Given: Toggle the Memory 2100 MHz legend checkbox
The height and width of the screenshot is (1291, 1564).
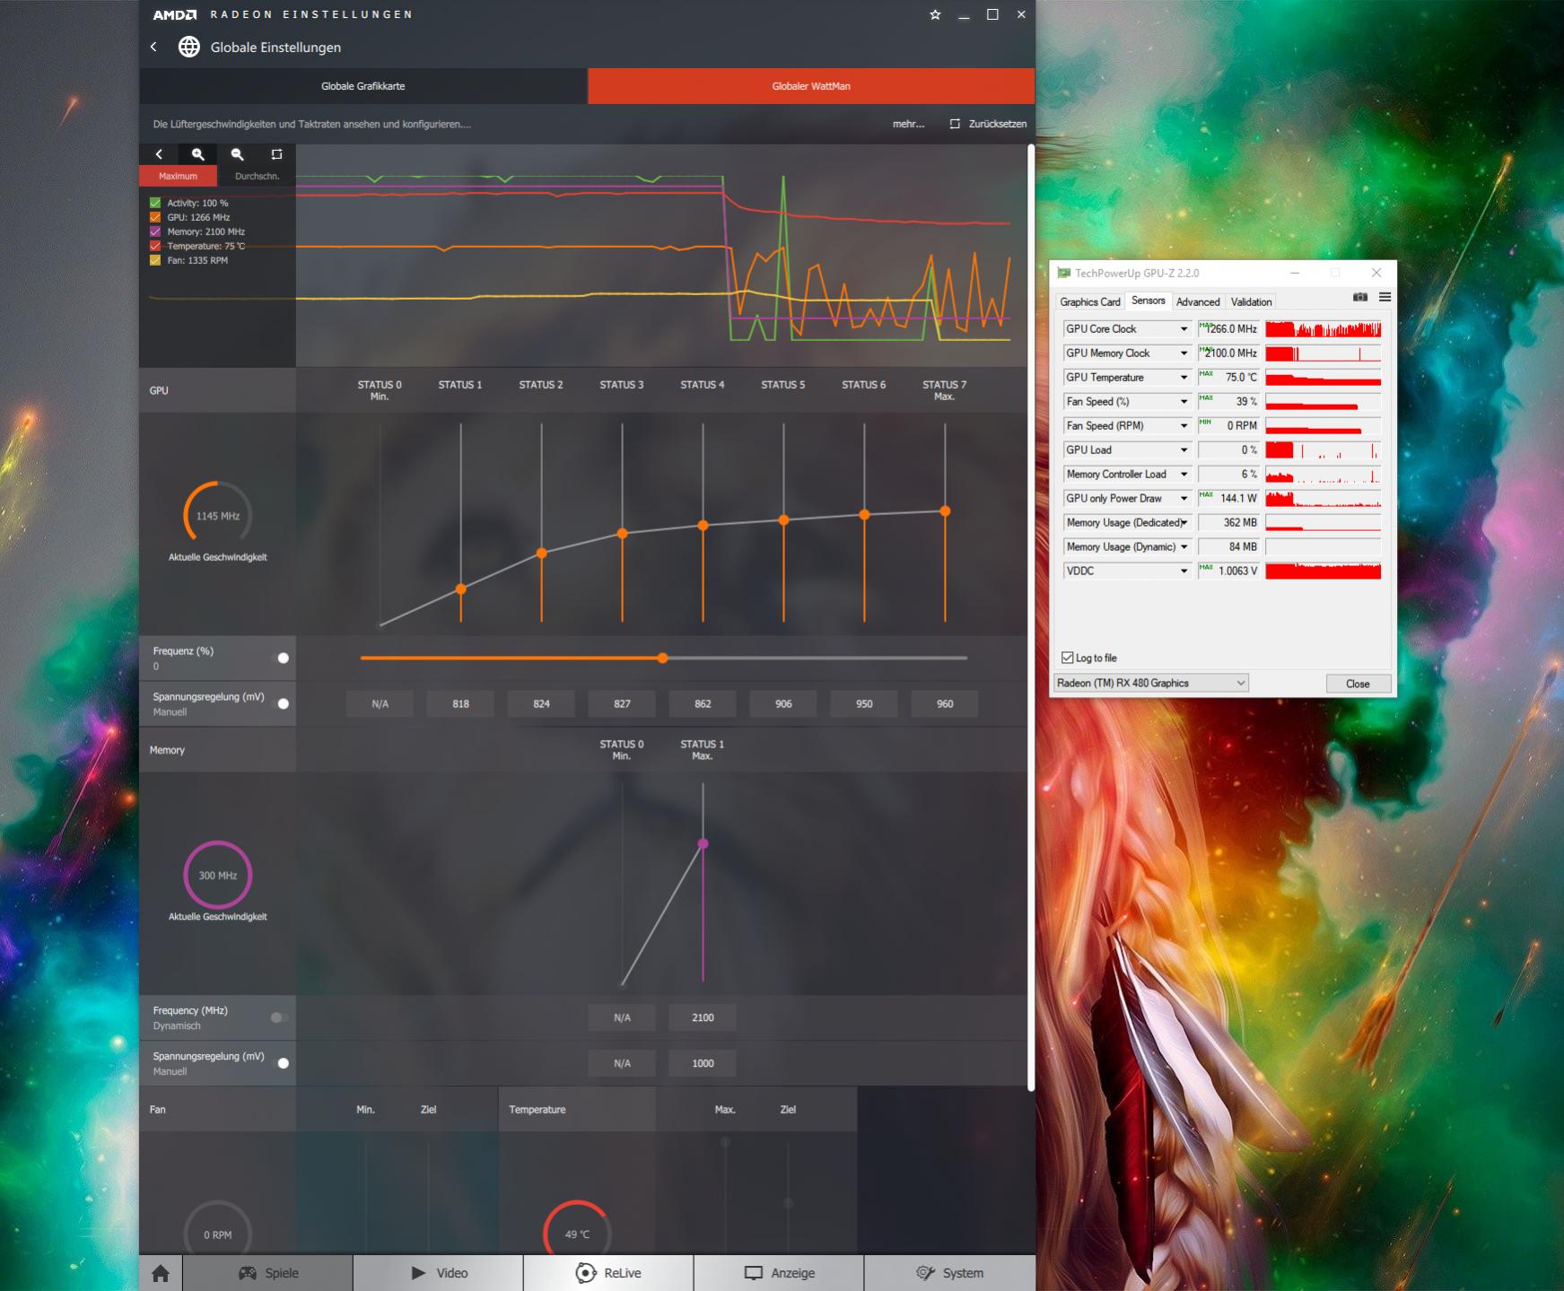Looking at the screenshot, I should [155, 231].
